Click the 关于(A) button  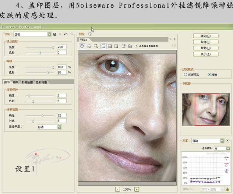click(x=206, y=54)
